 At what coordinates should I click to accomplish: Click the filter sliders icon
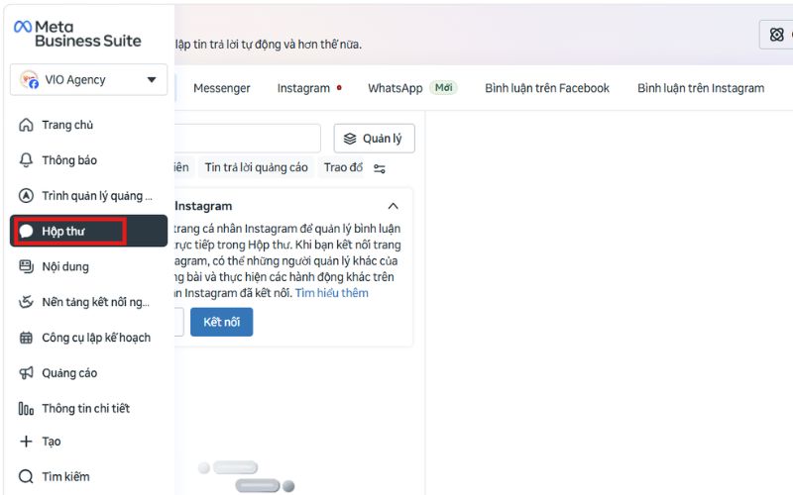point(380,168)
